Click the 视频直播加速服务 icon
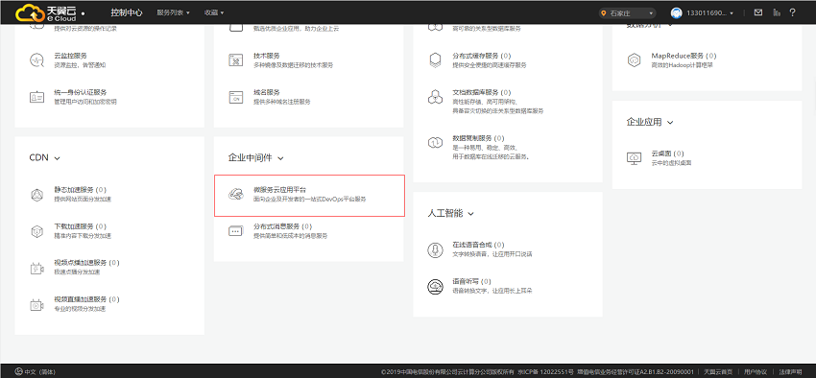816x378 pixels. (x=36, y=305)
